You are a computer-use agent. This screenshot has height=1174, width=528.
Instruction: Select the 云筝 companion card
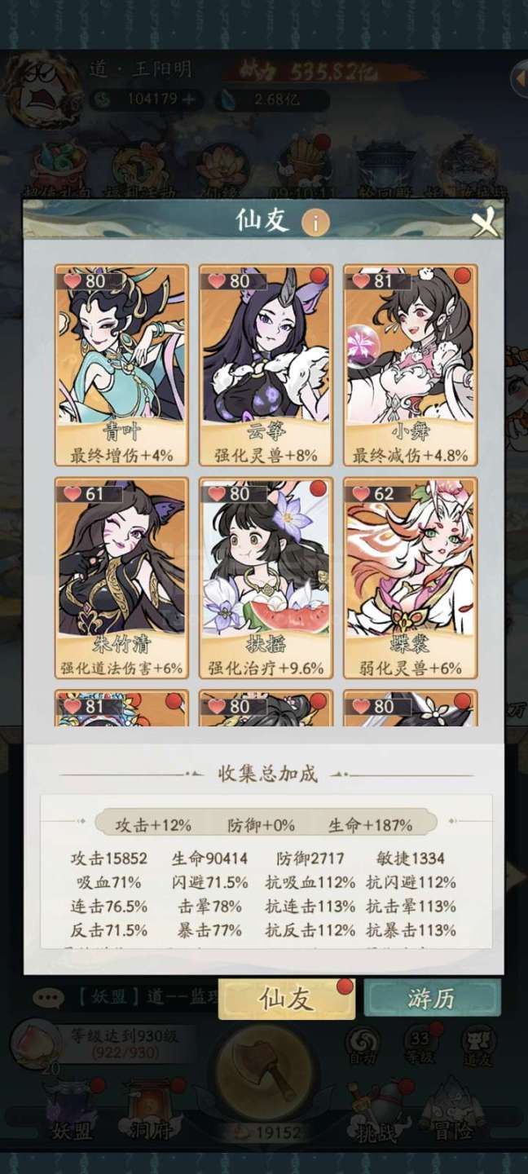tap(266, 365)
